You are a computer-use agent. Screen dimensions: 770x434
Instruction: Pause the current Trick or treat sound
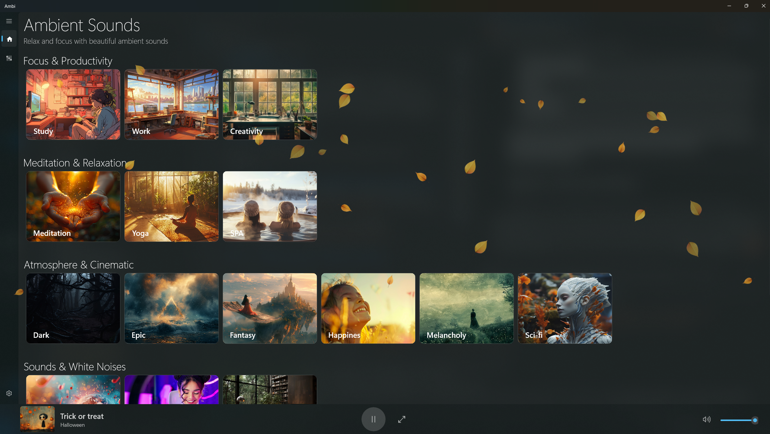click(373, 419)
